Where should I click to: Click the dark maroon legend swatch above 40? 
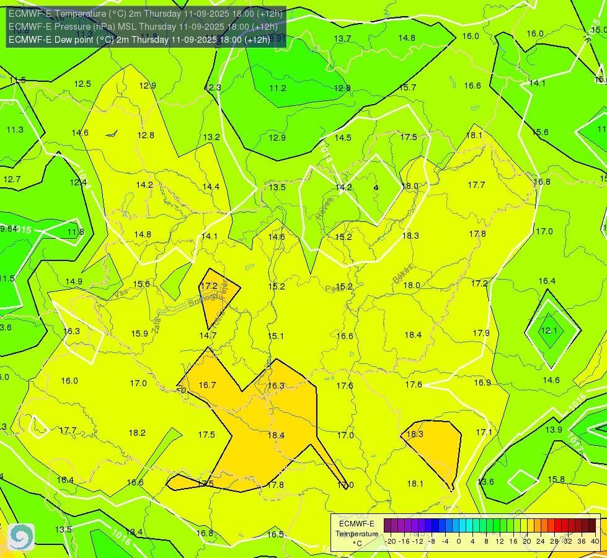pos(592,526)
